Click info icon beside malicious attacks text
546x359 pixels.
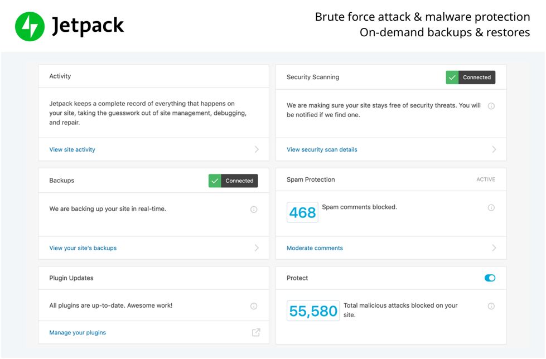point(491,306)
